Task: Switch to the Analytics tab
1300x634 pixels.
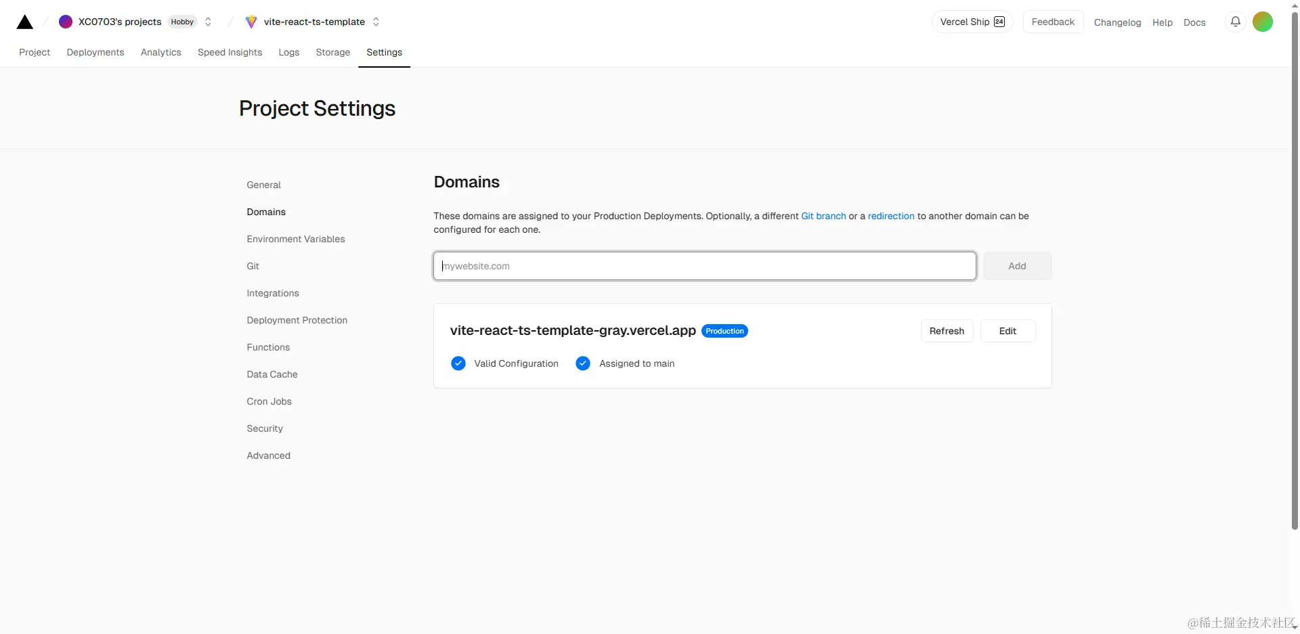Action: click(161, 52)
